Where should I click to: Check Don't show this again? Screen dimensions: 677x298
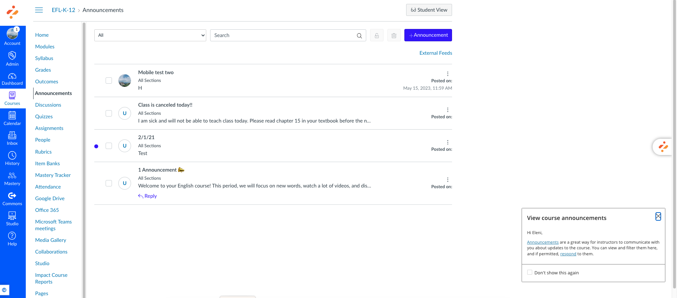pos(530,272)
